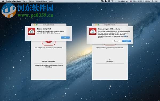Click Cancel in the import dialog

[x=116, y=41]
